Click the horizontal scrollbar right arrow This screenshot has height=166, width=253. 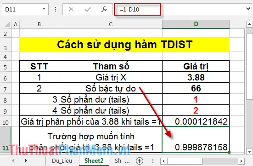242,161
